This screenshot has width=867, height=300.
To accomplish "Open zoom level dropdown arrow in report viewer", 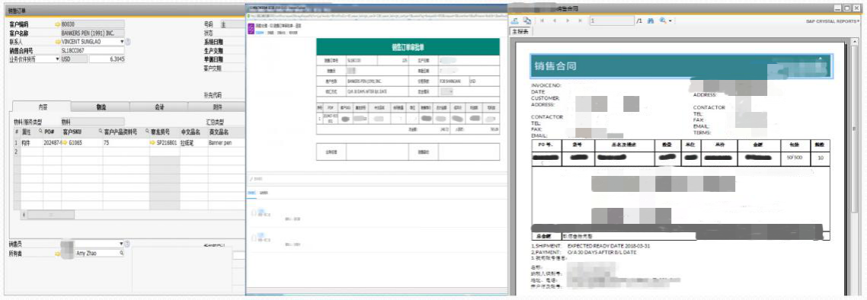I will click(670, 21).
